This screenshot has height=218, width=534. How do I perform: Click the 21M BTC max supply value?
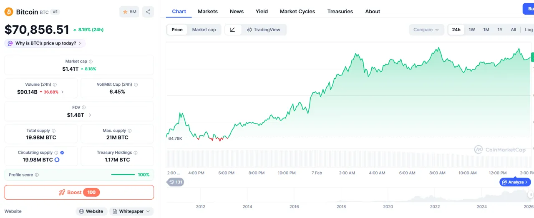click(x=117, y=137)
